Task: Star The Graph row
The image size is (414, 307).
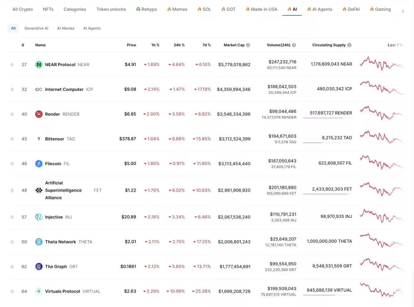Action: pyautogui.click(x=12, y=267)
